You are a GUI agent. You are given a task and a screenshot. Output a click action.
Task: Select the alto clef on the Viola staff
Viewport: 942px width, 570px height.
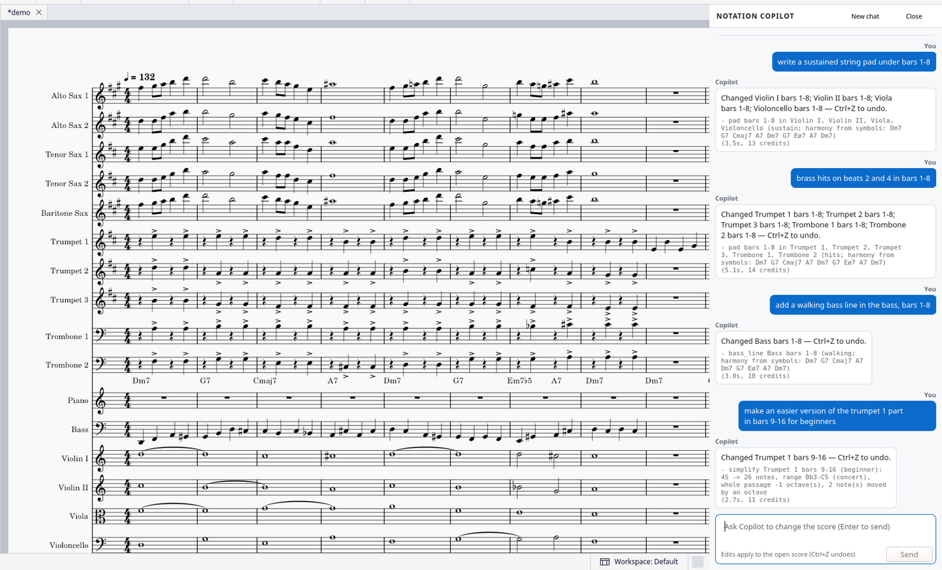click(x=102, y=516)
